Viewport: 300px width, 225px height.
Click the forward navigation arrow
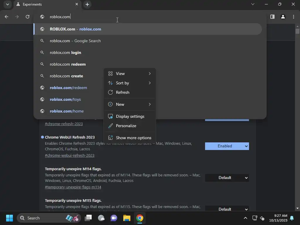(17, 17)
